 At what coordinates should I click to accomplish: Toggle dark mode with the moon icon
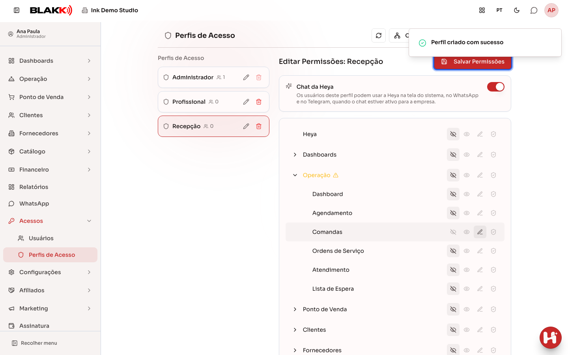(517, 10)
